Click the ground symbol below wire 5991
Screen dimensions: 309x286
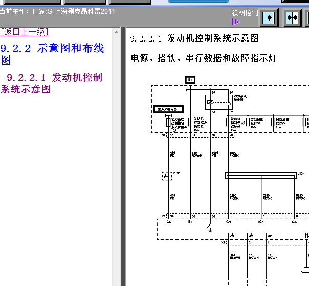pos(210,229)
